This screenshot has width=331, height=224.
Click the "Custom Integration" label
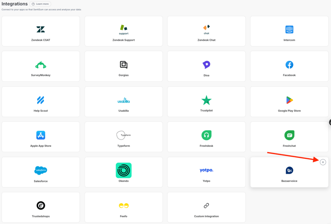pyautogui.click(x=206, y=216)
